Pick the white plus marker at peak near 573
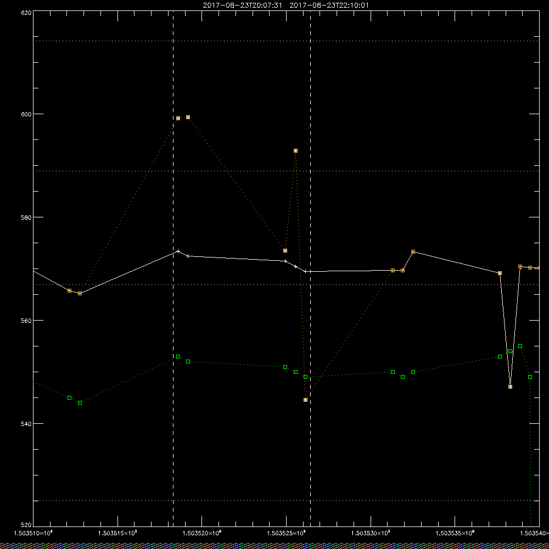Image resolution: width=549 pixels, height=549 pixels. (178, 251)
